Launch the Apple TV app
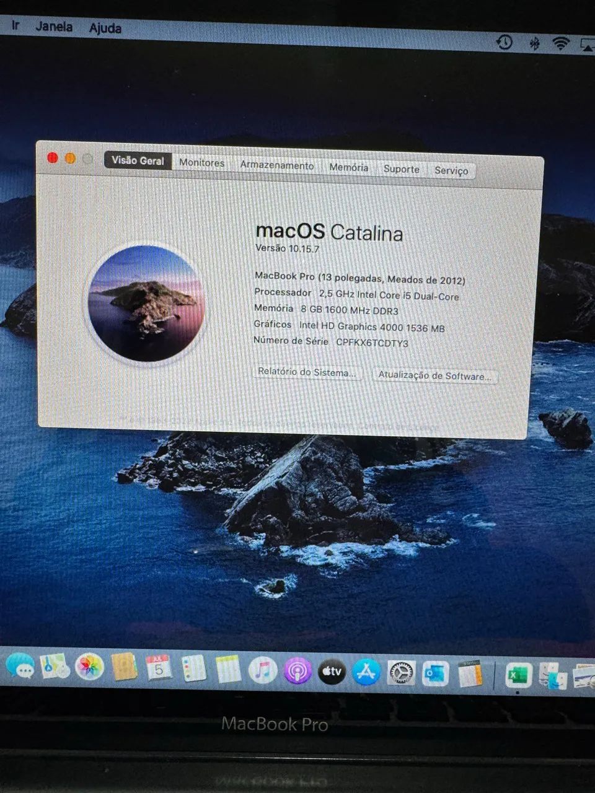This screenshot has height=793, width=595. click(332, 672)
